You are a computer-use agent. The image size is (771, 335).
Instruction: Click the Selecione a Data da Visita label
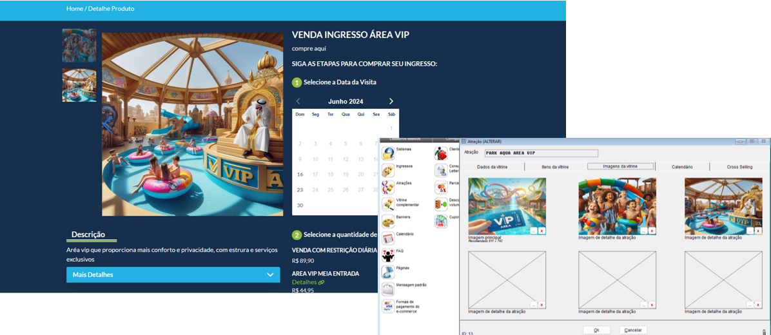(x=340, y=82)
